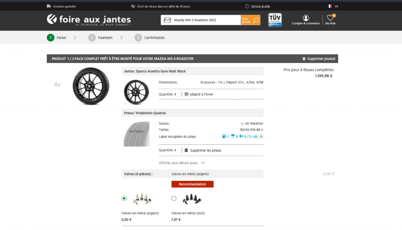Click the All Weather season icon
Image resolution: width=402 pixels, height=230 pixels.
242,124
